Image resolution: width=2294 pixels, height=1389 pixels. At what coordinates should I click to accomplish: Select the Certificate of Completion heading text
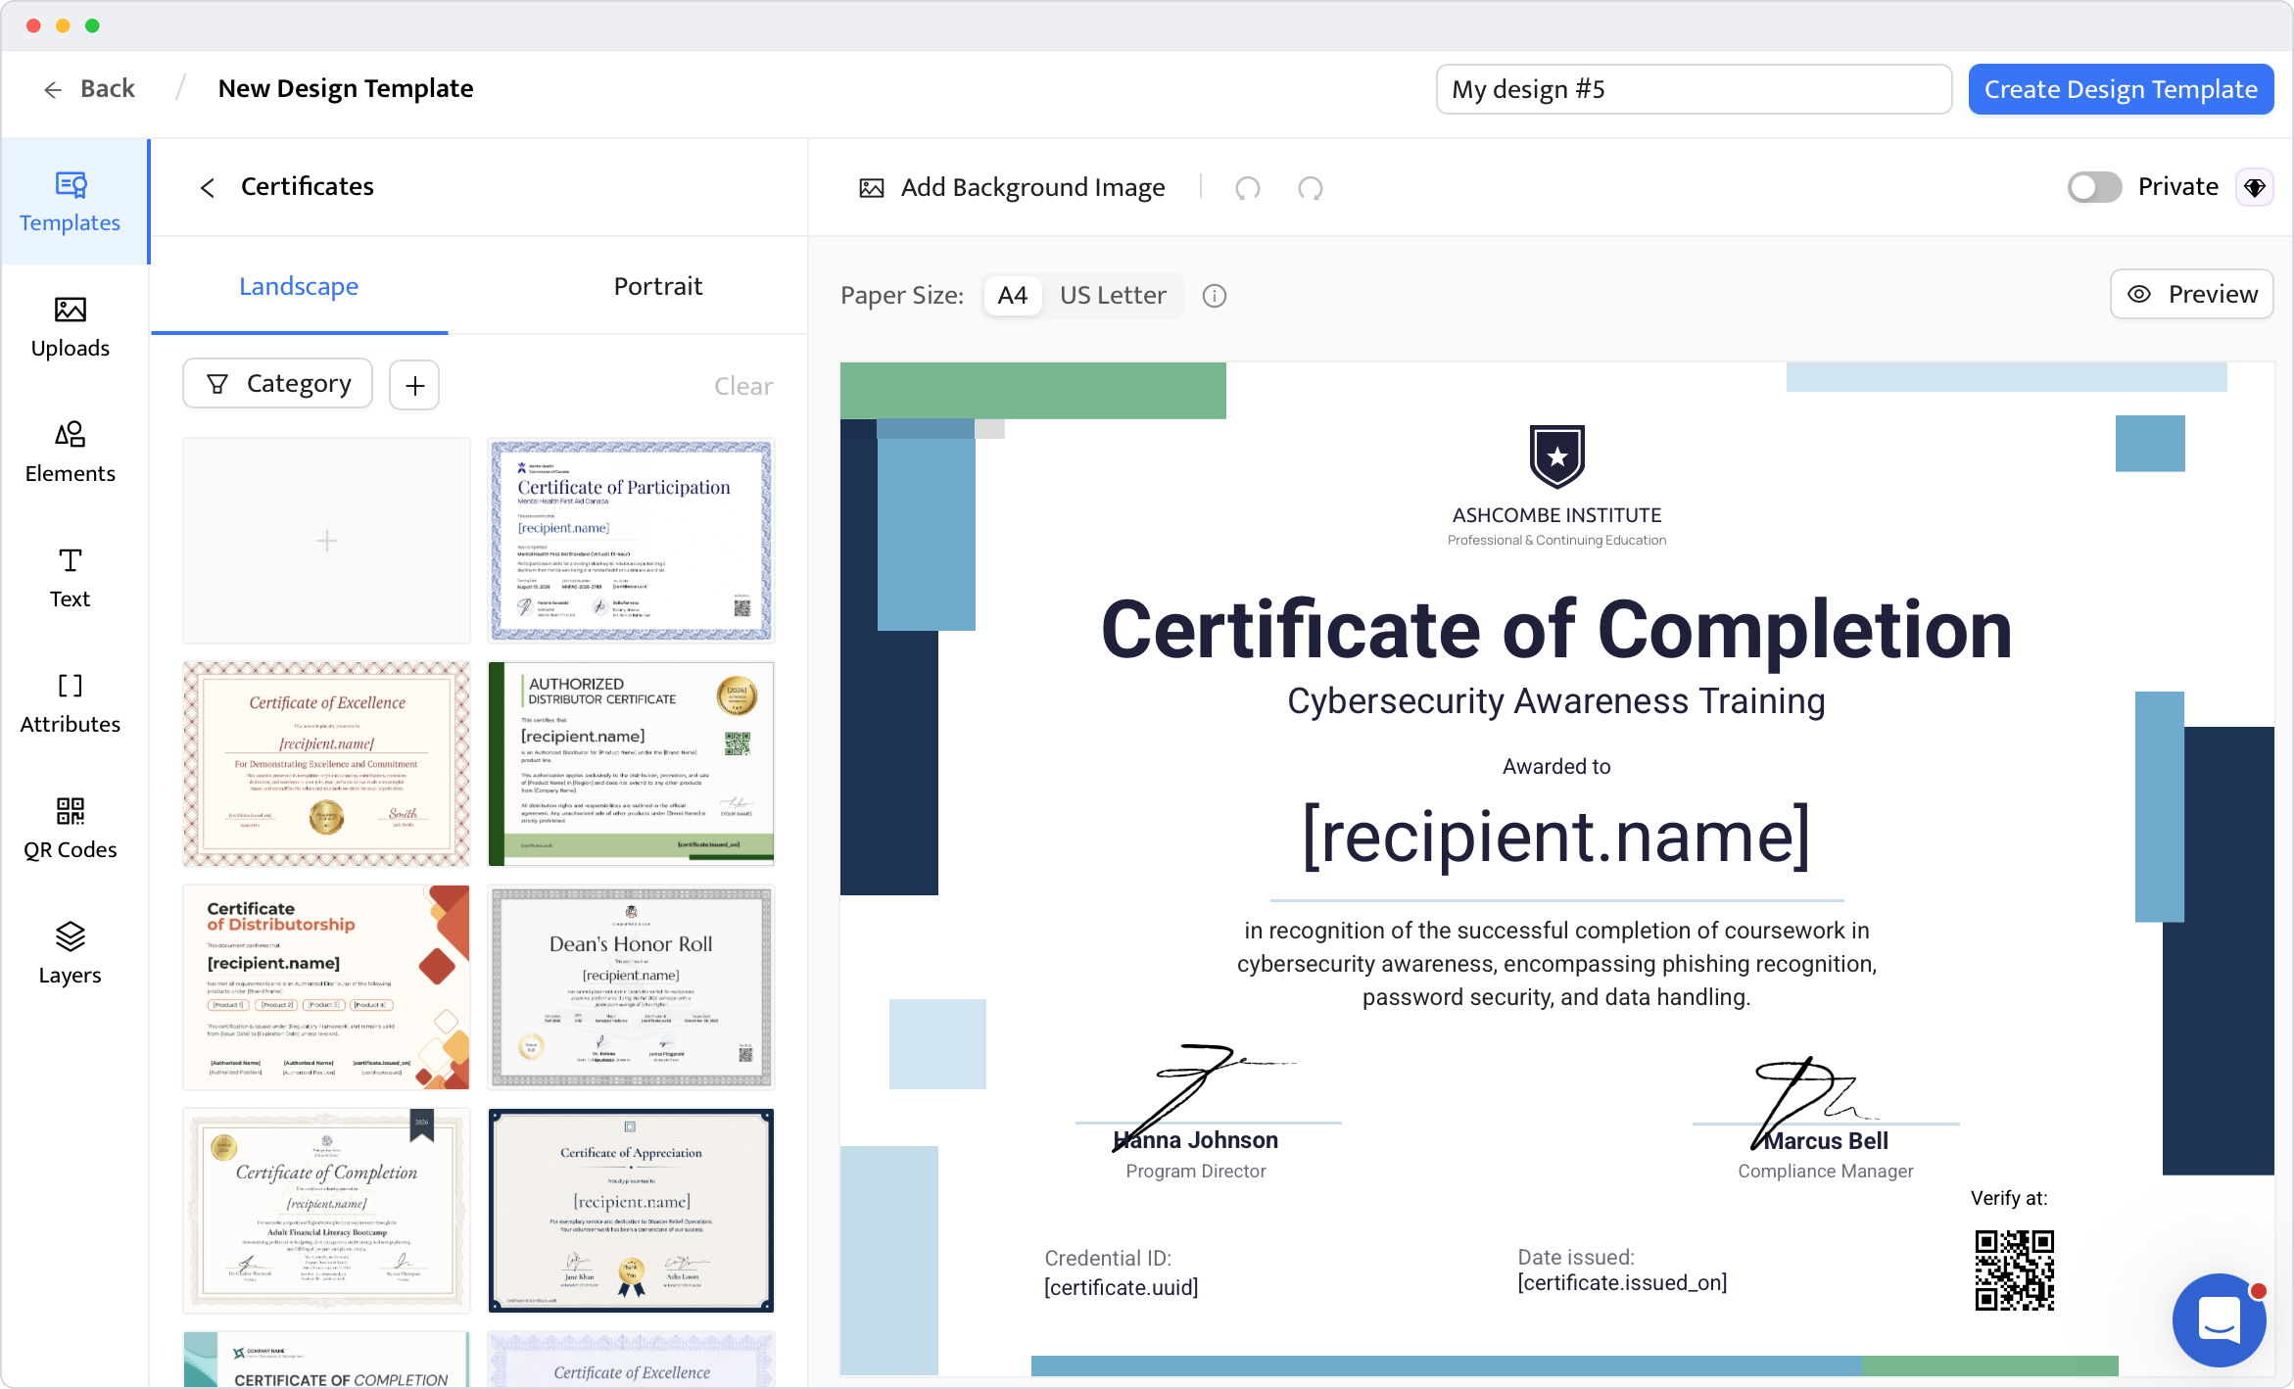[1557, 630]
